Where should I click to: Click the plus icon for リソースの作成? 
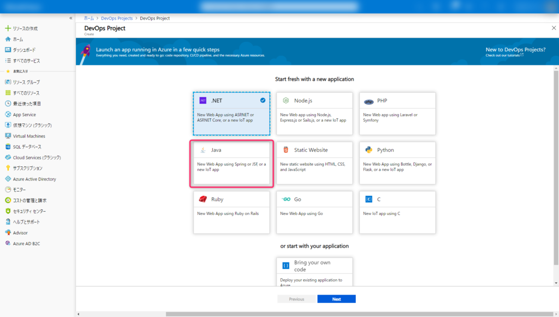click(8, 28)
